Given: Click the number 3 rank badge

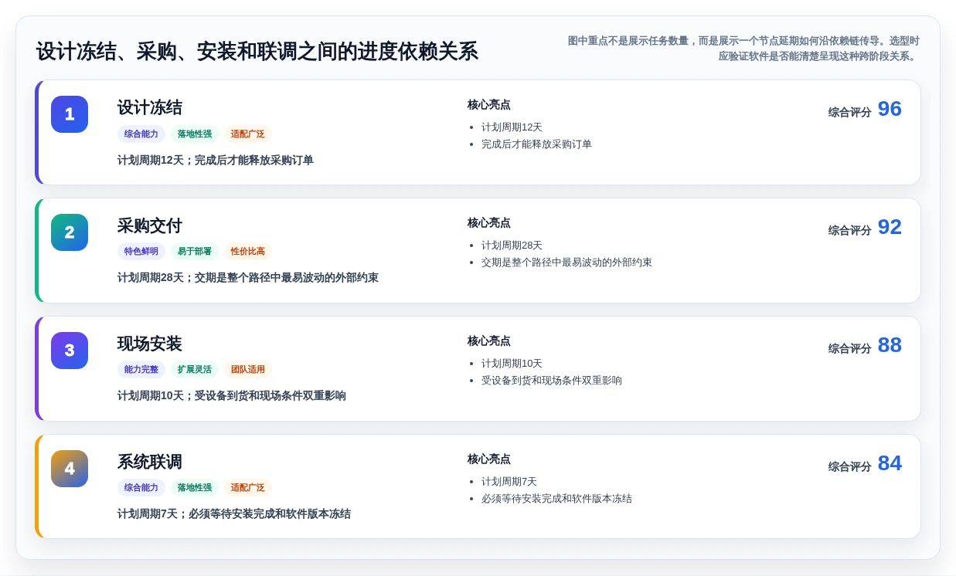Looking at the screenshot, I should tap(70, 351).
